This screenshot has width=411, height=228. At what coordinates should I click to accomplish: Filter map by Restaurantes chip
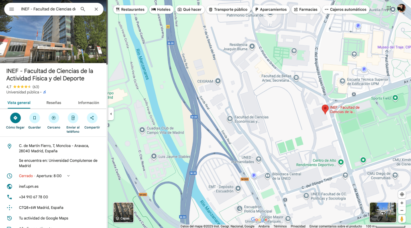coord(130,10)
